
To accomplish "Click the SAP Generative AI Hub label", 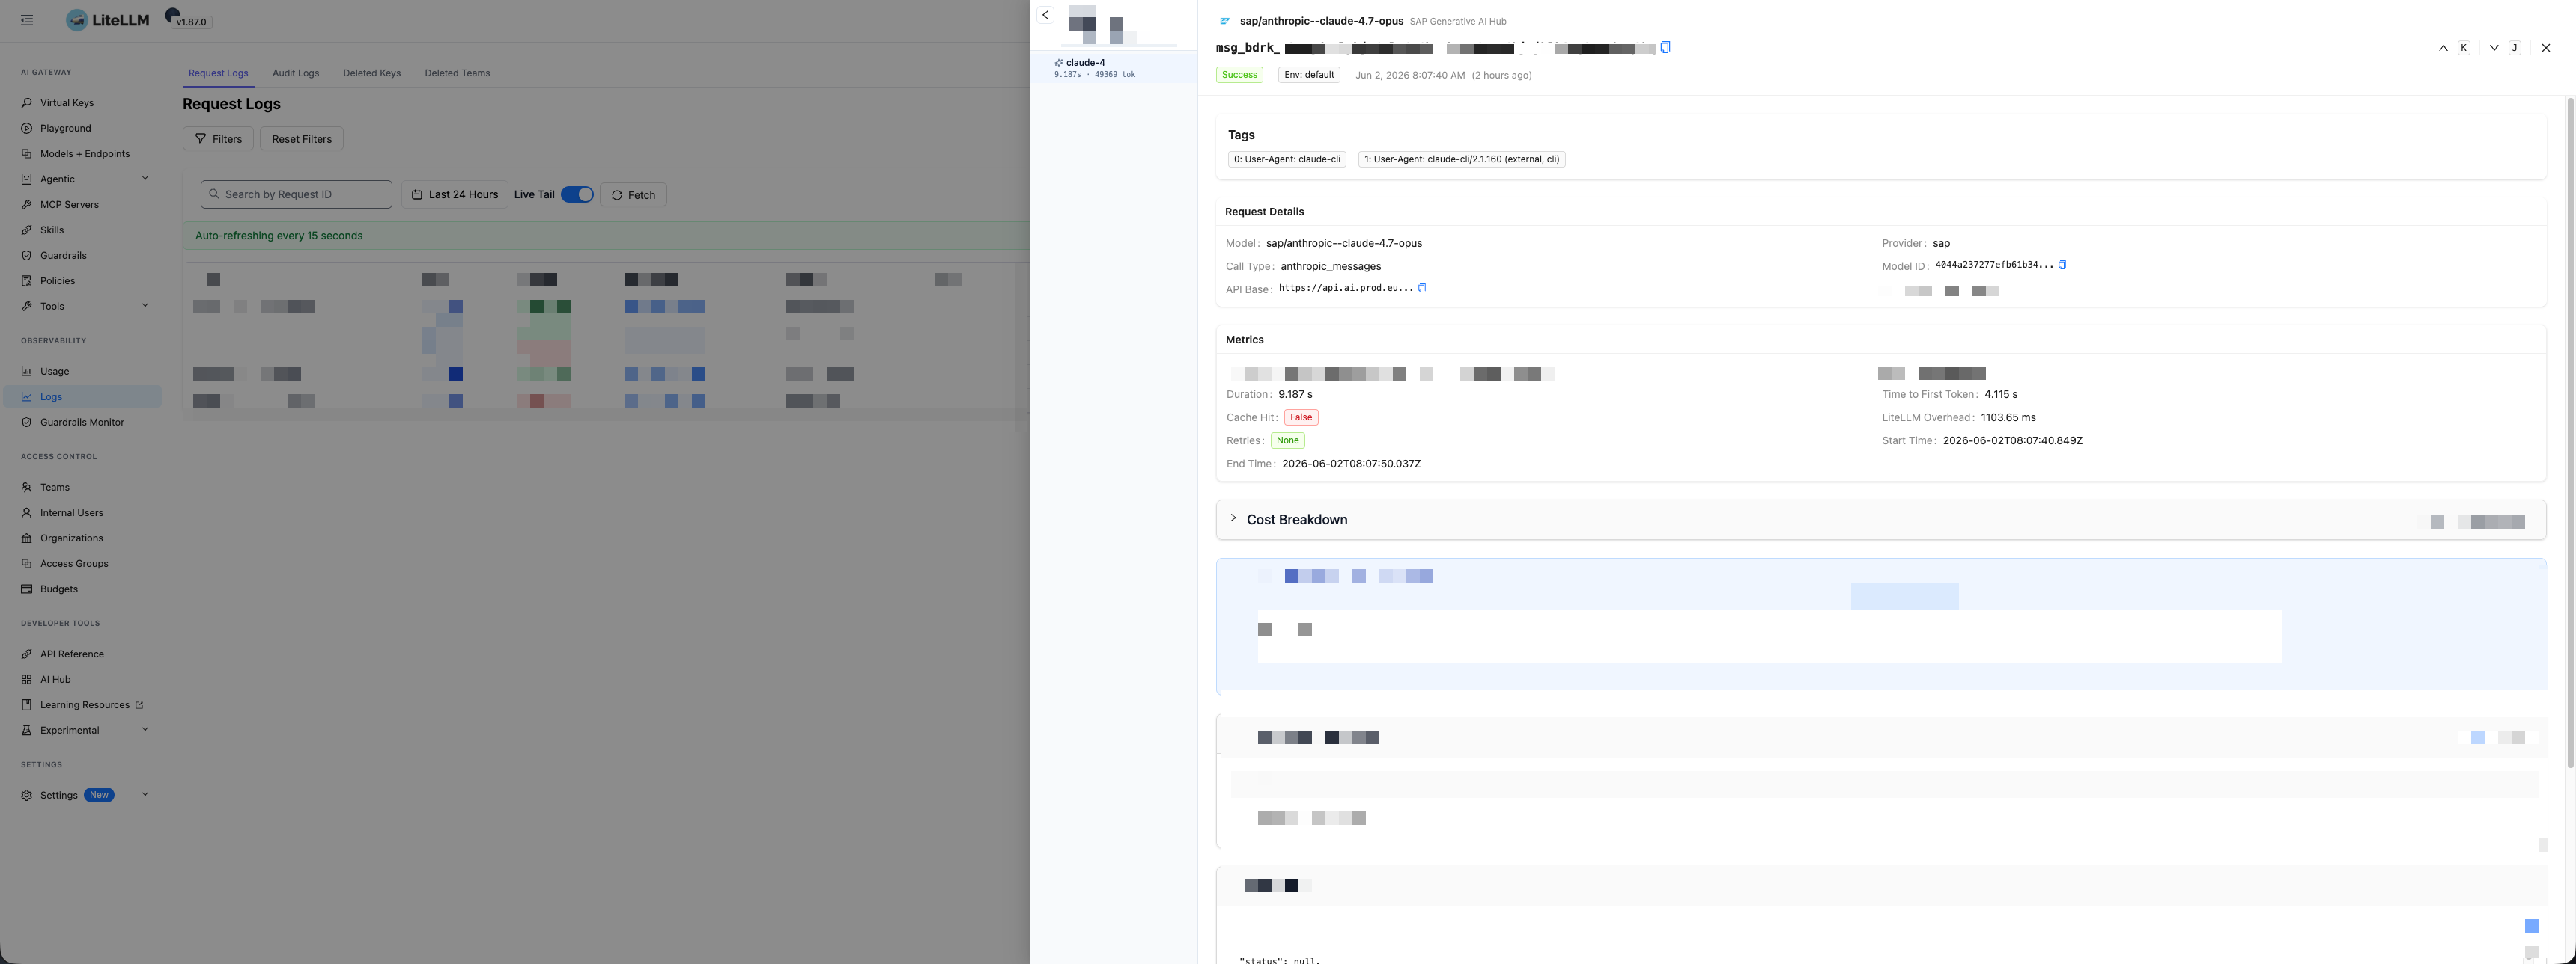I will tap(1458, 21).
